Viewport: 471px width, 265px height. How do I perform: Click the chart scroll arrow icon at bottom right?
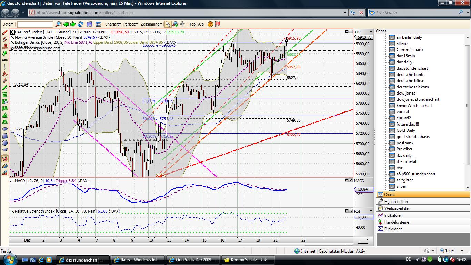click(x=364, y=241)
